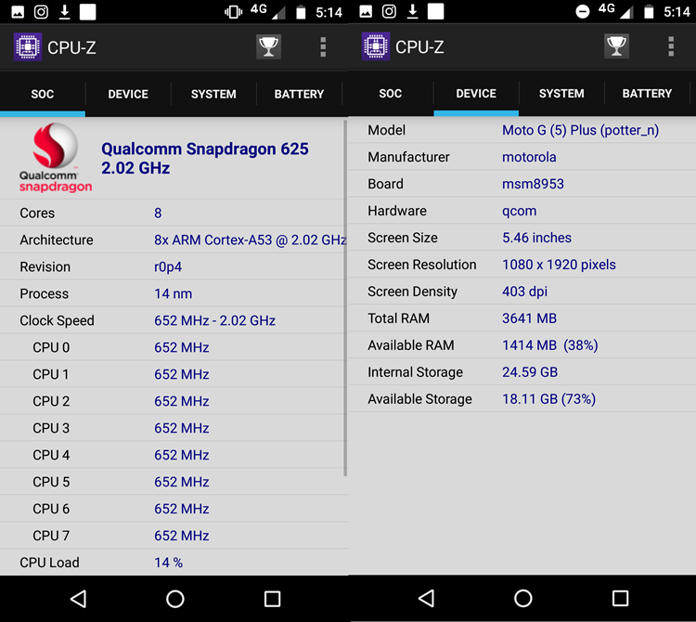Screen dimensions: 696x622
Task: Tap Screen Size 5.46 inches value
Action: pos(536,238)
